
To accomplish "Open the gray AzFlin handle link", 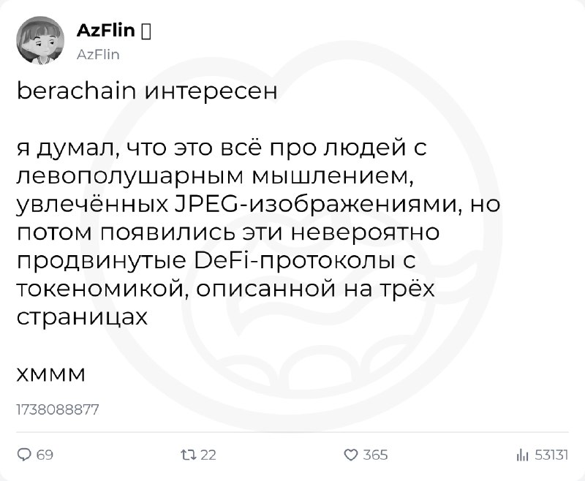I will coord(98,55).
